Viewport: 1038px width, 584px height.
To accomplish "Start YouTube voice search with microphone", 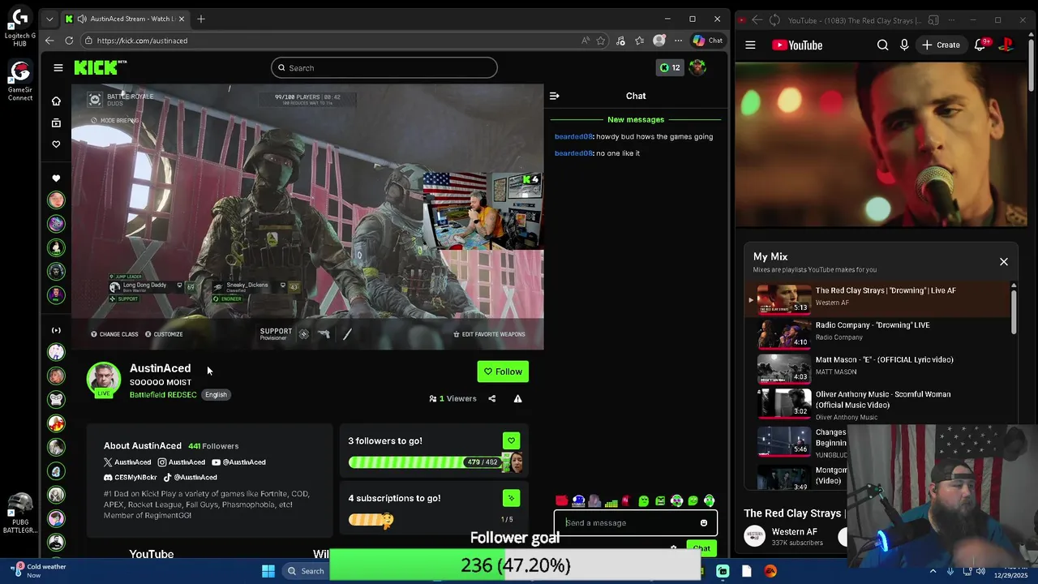I will click(904, 45).
